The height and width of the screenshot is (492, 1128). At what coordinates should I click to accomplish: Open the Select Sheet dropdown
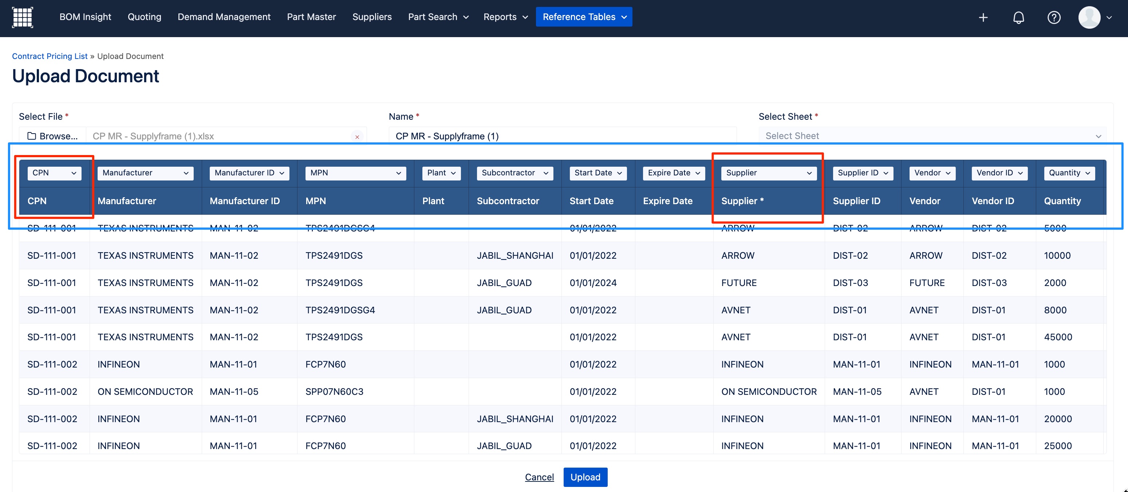click(x=932, y=136)
